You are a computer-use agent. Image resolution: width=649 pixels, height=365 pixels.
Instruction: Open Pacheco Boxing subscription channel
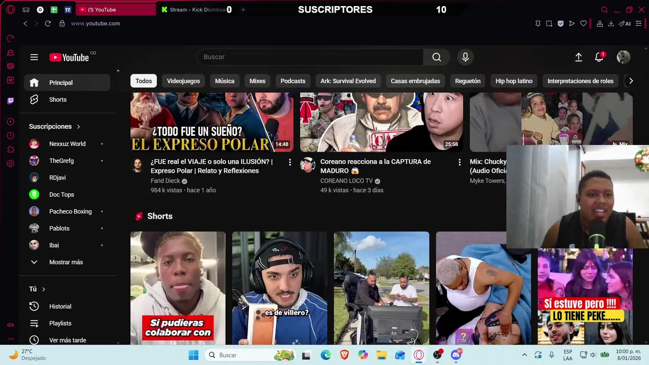click(67, 211)
